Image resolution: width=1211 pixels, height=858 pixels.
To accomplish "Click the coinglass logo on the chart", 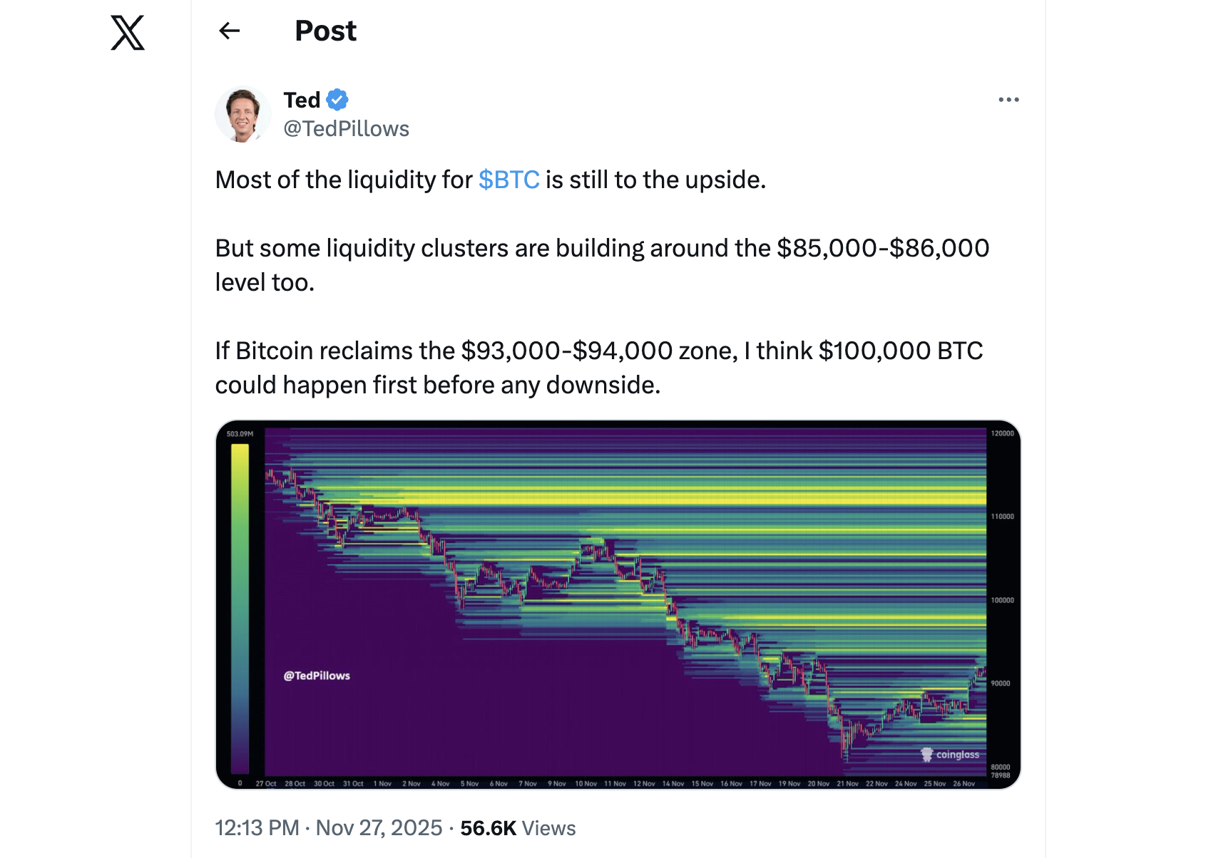I will click(950, 755).
